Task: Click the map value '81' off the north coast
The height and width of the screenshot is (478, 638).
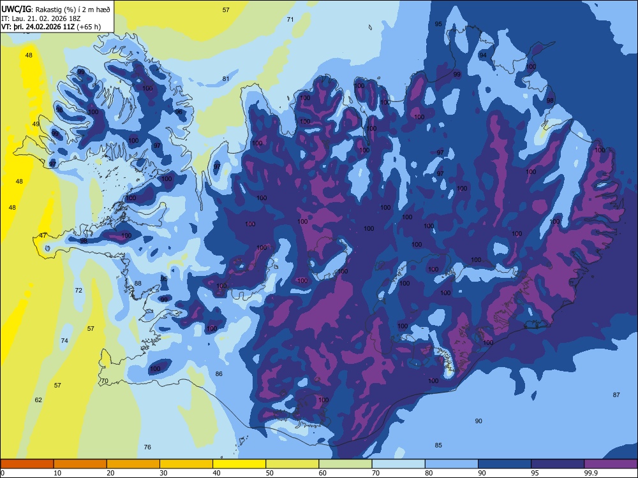Action: click(x=226, y=79)
